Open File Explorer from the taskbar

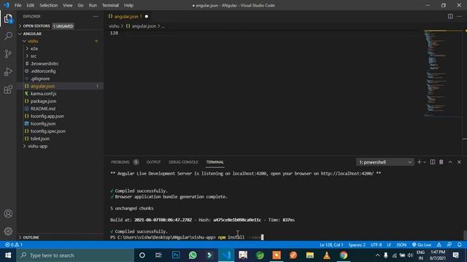coord(310,255)
